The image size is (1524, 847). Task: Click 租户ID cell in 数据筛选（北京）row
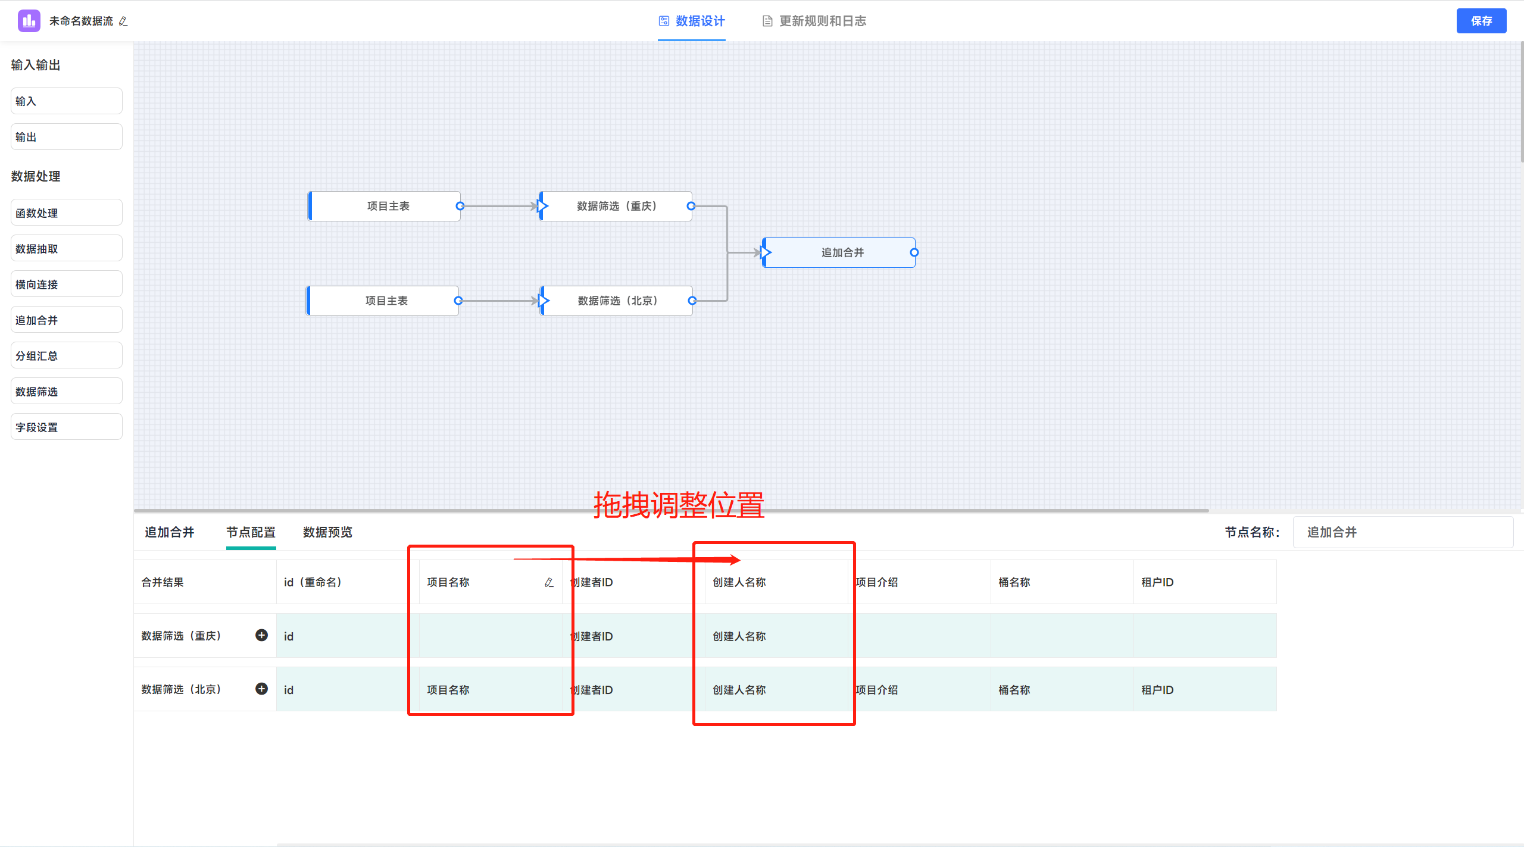click(x=1205, y=689)
